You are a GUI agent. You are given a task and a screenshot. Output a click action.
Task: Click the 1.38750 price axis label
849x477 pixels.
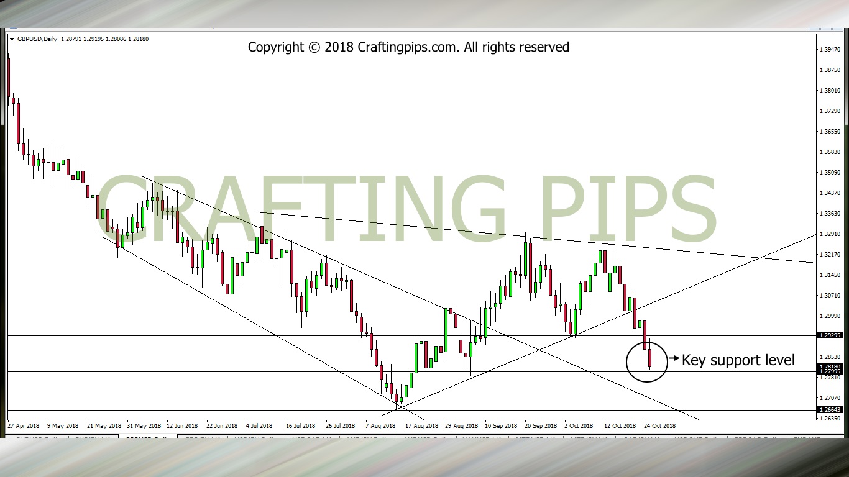pyautogui.click(x=831, y=70)
